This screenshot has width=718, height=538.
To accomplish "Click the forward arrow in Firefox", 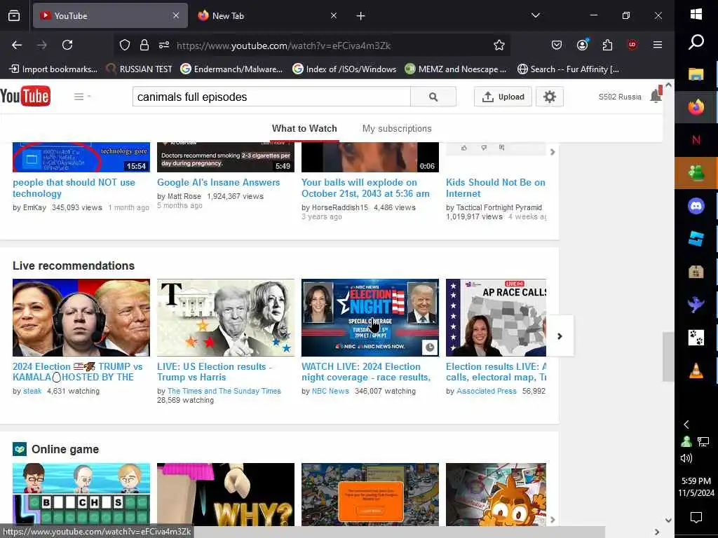I will click(x=42, y=45).
